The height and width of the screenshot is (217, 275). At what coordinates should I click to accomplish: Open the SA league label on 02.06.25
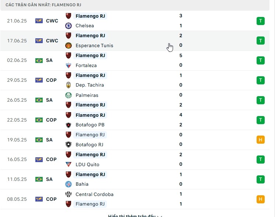(49, 60)
